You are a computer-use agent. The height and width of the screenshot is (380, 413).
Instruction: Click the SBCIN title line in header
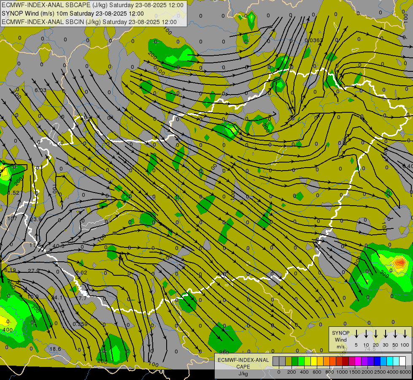89,22
